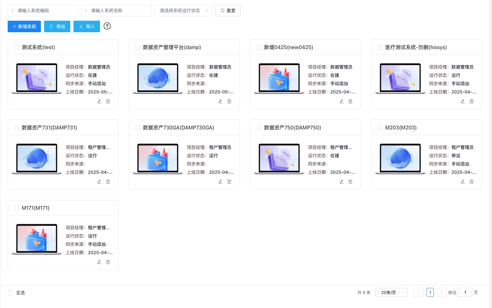This screenshot has width=492, height=308.
Task: Click the 请输入系统编码 input field
Action: 43,11
